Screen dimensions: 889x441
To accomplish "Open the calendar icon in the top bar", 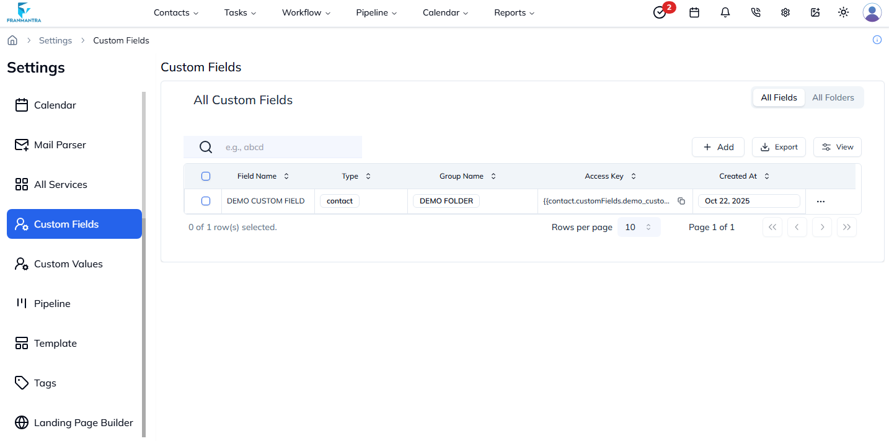I will [x=694, y=12].
